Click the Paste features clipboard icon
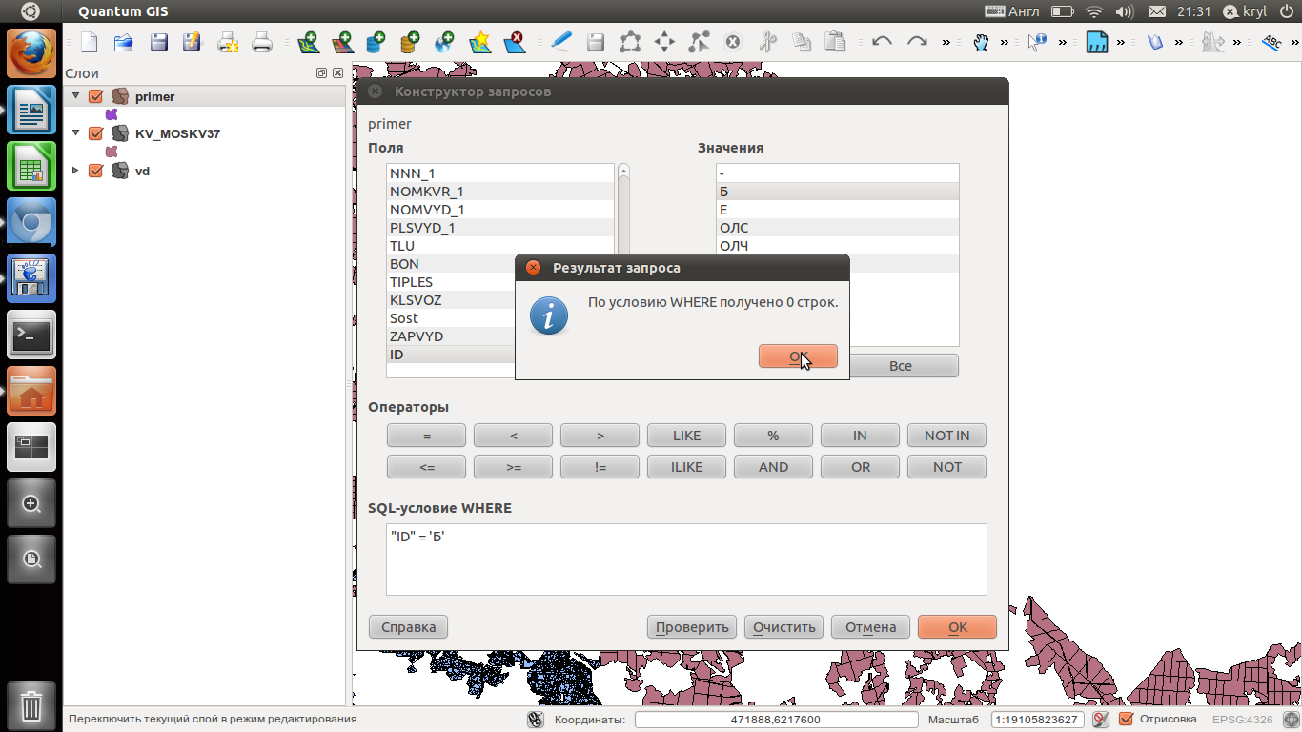 pyautogui.click(x=836, y=42)
